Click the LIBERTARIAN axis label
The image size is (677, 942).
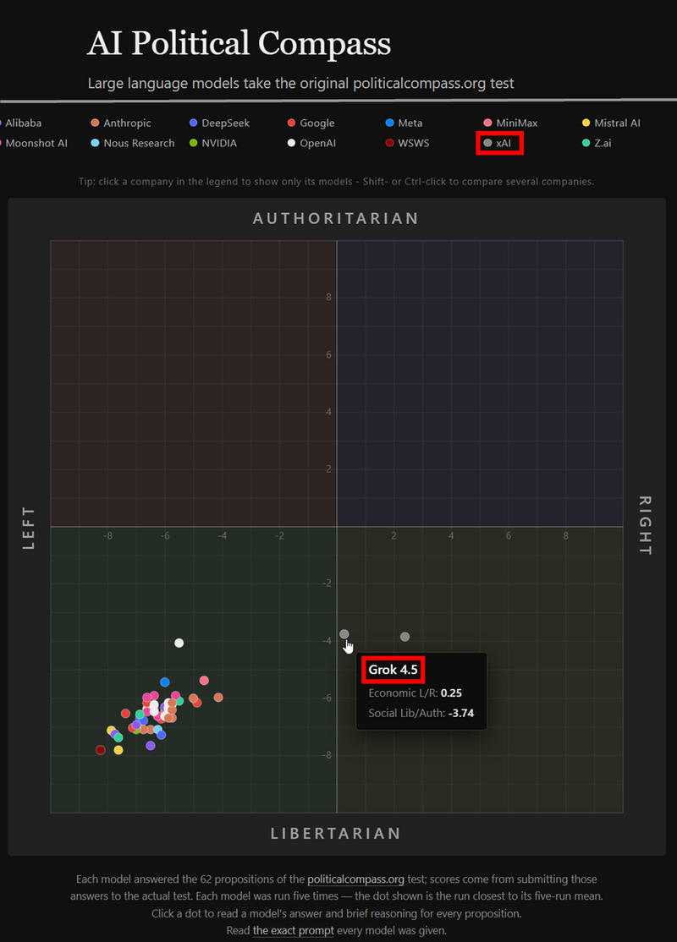pos(335,833)
